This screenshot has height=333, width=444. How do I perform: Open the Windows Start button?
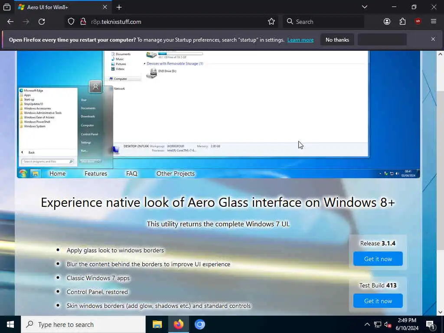10,324
